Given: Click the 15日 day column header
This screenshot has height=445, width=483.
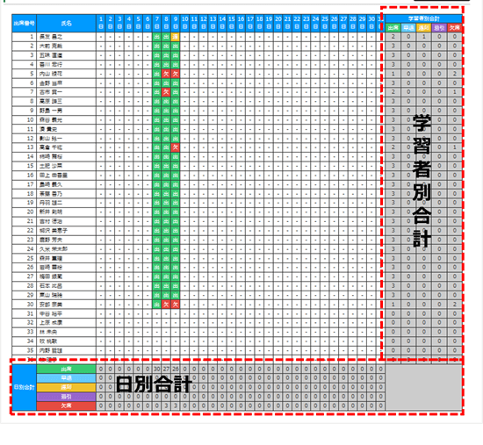Looking at the screenshot, I should [x=231, y=23].
